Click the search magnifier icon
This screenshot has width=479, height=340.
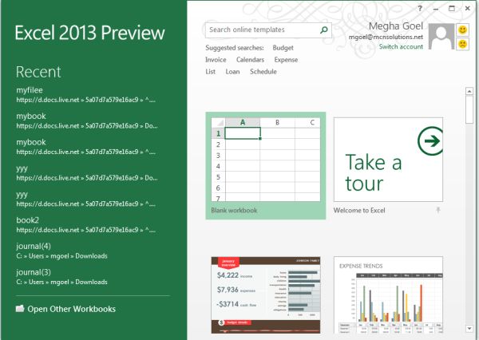324,30
